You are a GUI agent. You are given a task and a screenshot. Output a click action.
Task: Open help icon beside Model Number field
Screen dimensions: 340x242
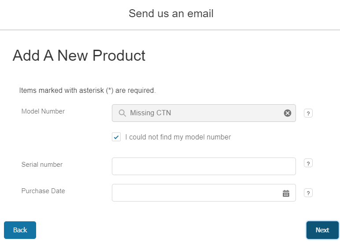tap(308, 114)
